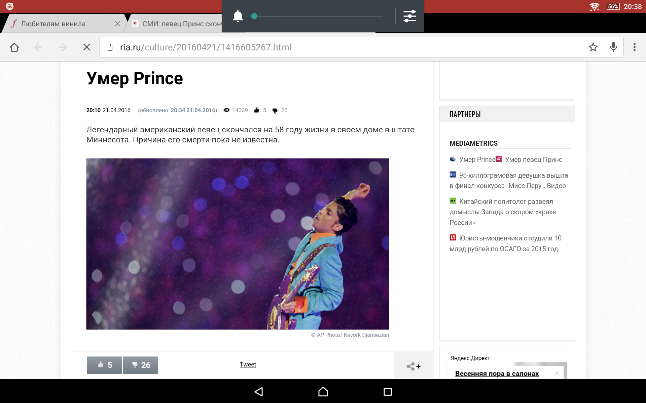
Task: Stop page loading with X icon
Action: 87,47
